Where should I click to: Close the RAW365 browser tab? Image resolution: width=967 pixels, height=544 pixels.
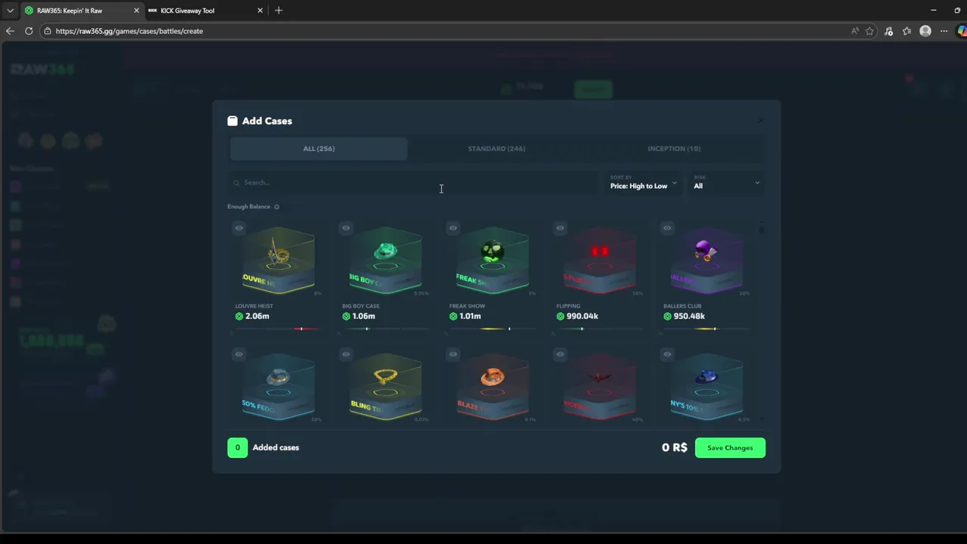click(136, 11)
